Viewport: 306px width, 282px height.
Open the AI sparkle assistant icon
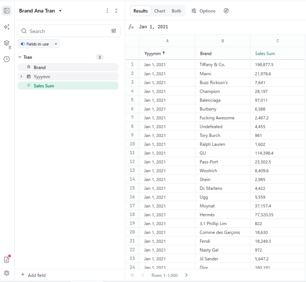click(x=7, y=27)
